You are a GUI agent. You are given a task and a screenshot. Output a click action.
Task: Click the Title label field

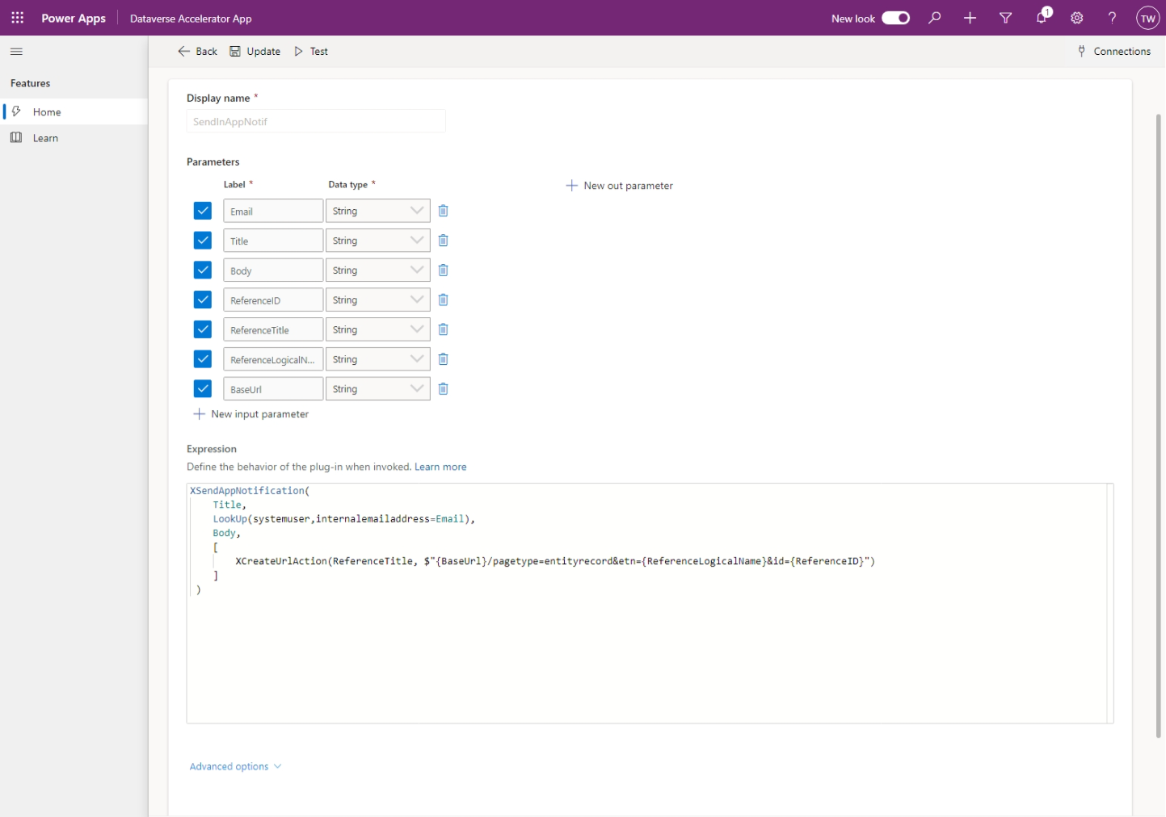273,241
